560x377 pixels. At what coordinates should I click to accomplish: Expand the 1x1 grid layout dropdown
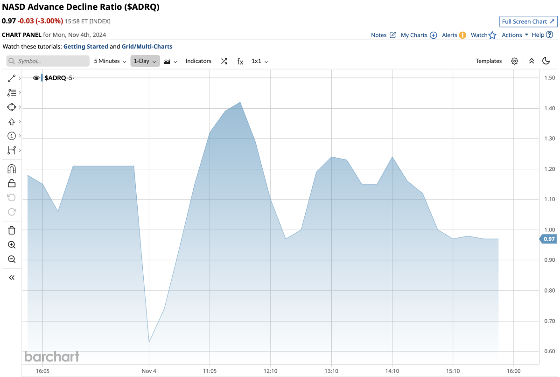[x=259, y=61]
